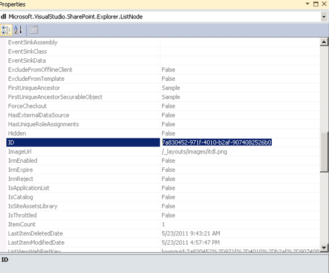
Task: Select the EventSinkData property
Action: pyautogui.click(x=27, y=61)
